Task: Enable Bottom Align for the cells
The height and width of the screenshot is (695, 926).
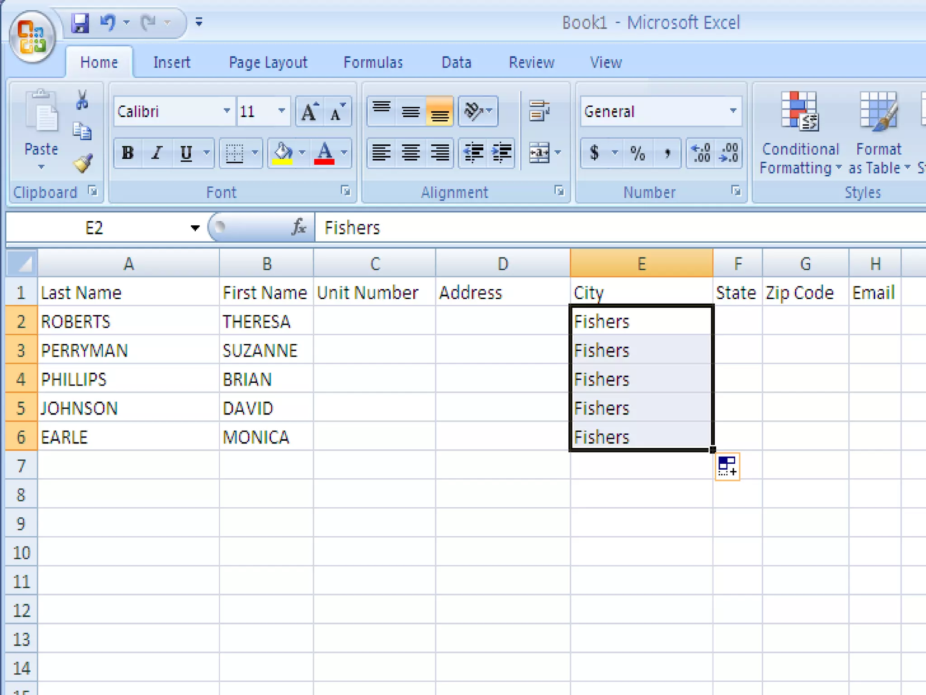Action: pos(439,111)
